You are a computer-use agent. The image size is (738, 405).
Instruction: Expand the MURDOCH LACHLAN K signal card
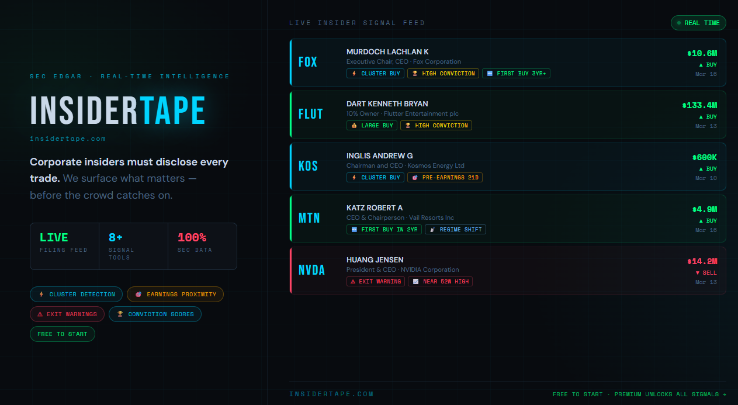coord(508,63)
